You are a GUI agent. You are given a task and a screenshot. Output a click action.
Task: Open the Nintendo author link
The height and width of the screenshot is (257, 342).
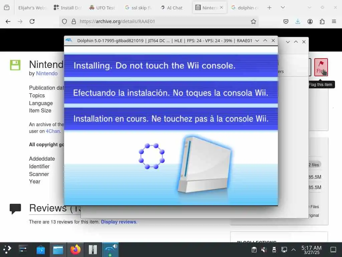[x=47, y=73]
